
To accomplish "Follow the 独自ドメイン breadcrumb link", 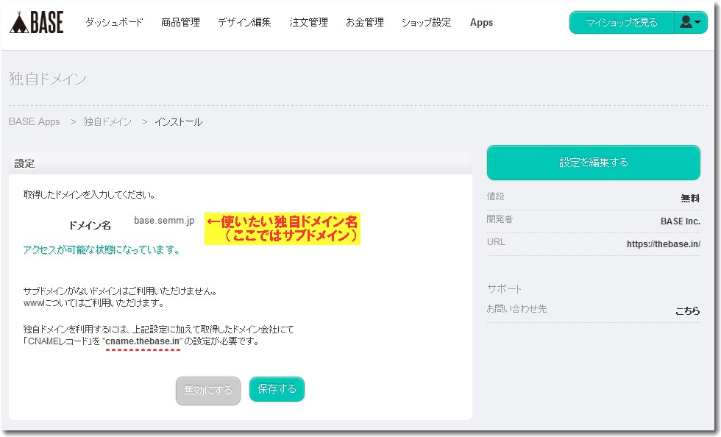I will tap(107, 122).
